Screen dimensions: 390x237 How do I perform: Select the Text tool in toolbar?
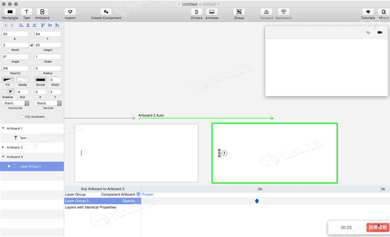pyautogui.click(x=26, y=12)
